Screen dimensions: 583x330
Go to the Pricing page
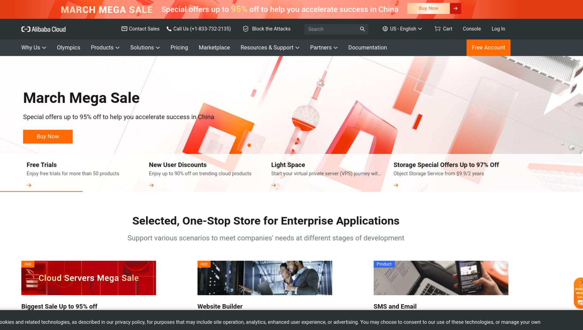coord(179,48)
